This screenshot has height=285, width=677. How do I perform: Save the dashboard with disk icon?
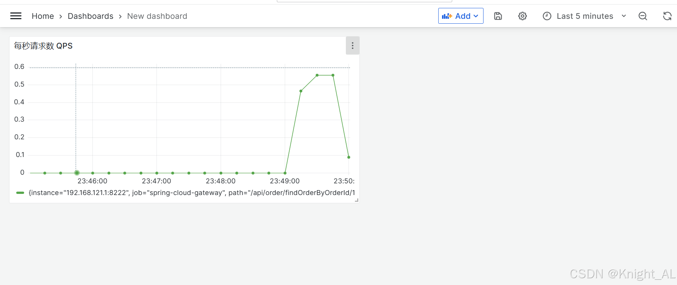(498, 16)
